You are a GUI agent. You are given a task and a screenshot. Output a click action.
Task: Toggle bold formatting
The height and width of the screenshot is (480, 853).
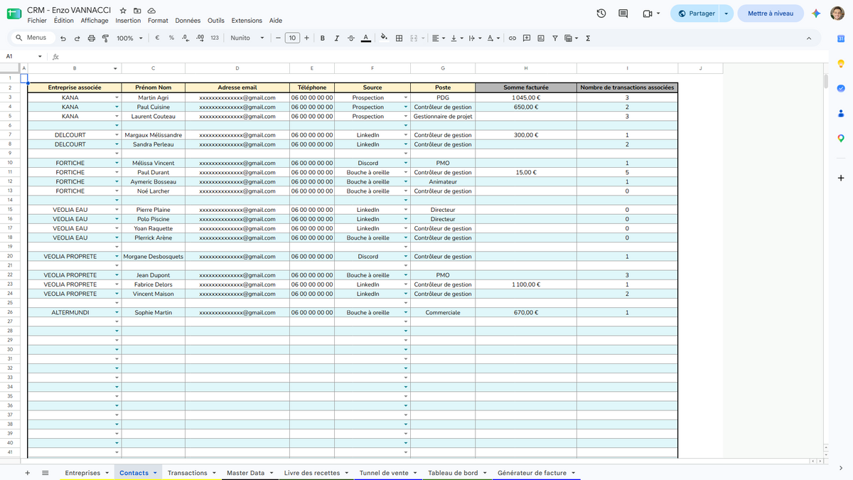[x=323, y=38]
